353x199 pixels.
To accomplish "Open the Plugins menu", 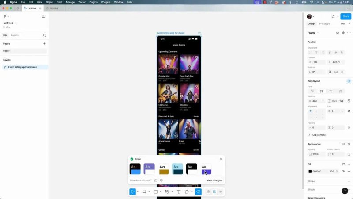I will [93, 2].
